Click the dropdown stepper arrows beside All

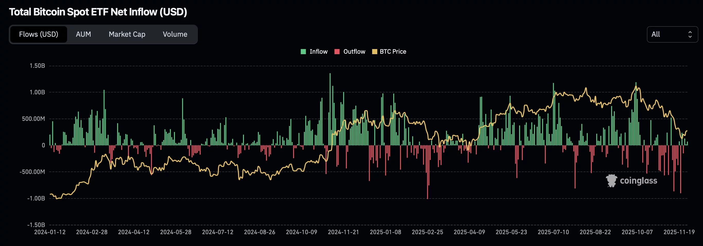point(691,34)
